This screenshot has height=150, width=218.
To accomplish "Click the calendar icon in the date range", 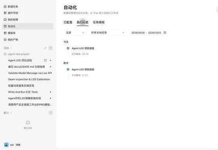I will click(x=165, y=33).
